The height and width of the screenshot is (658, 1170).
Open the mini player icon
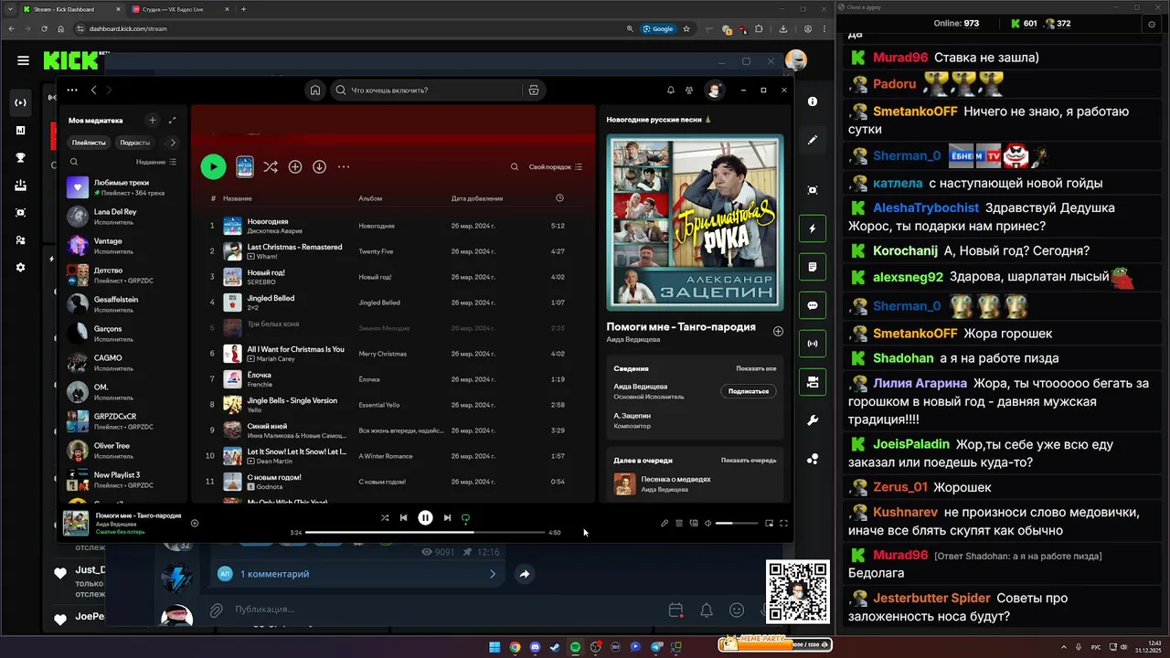coord(769,523)
